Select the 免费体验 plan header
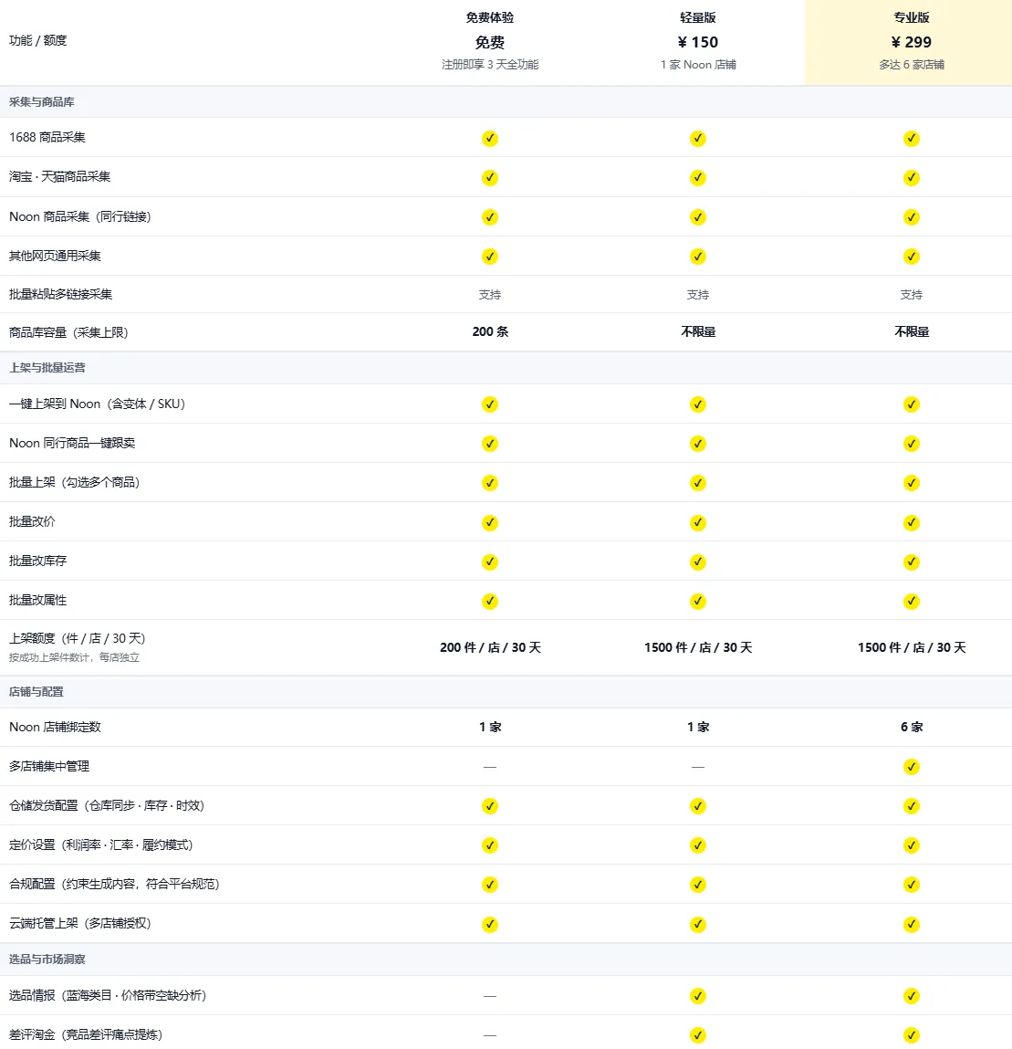This screenshot has width=1012, height=1049. click(x=490, y=41)
